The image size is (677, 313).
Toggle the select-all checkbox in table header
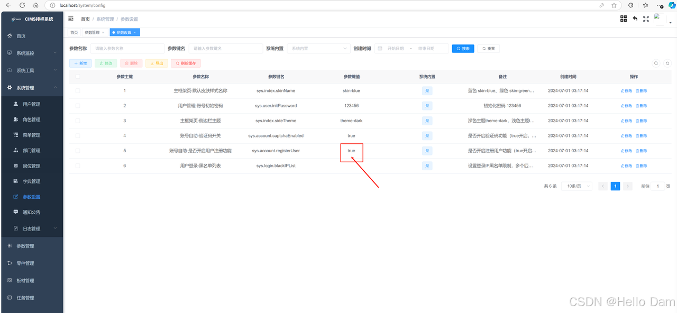click(x=78, y=77)
